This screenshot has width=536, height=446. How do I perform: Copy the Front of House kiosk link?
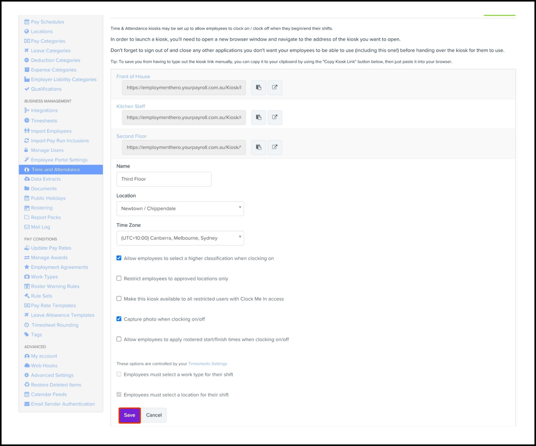click(x=258, y=87)
